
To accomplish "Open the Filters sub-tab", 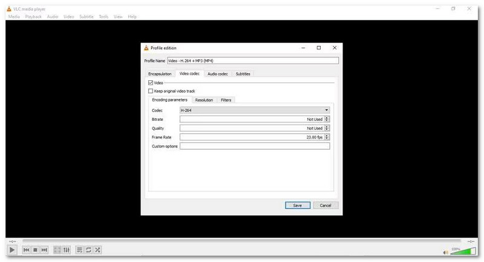I will tap(226, 100).
